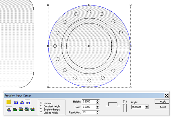The image size is (174, 124).
Task: Click the Close button in the dialog
Action: point(162,107)
